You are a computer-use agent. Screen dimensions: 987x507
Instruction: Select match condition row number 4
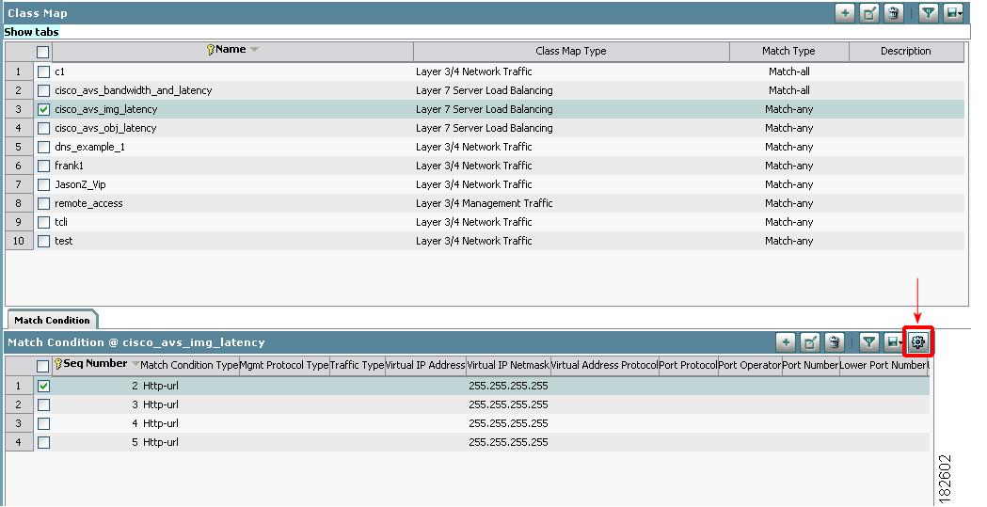click(18, 443)
